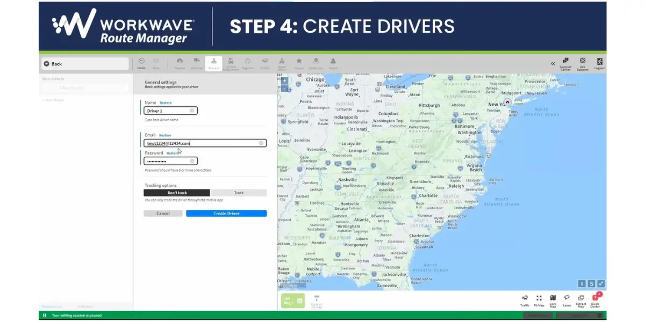Click the paused session pause icon
The width and height of the screenshot is (645, 322).
click(x=45, y=316)
